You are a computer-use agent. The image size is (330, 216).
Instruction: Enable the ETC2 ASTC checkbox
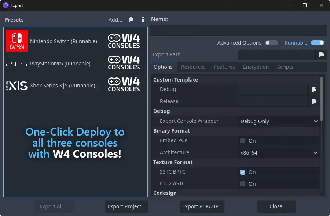[x=243, y=184]
